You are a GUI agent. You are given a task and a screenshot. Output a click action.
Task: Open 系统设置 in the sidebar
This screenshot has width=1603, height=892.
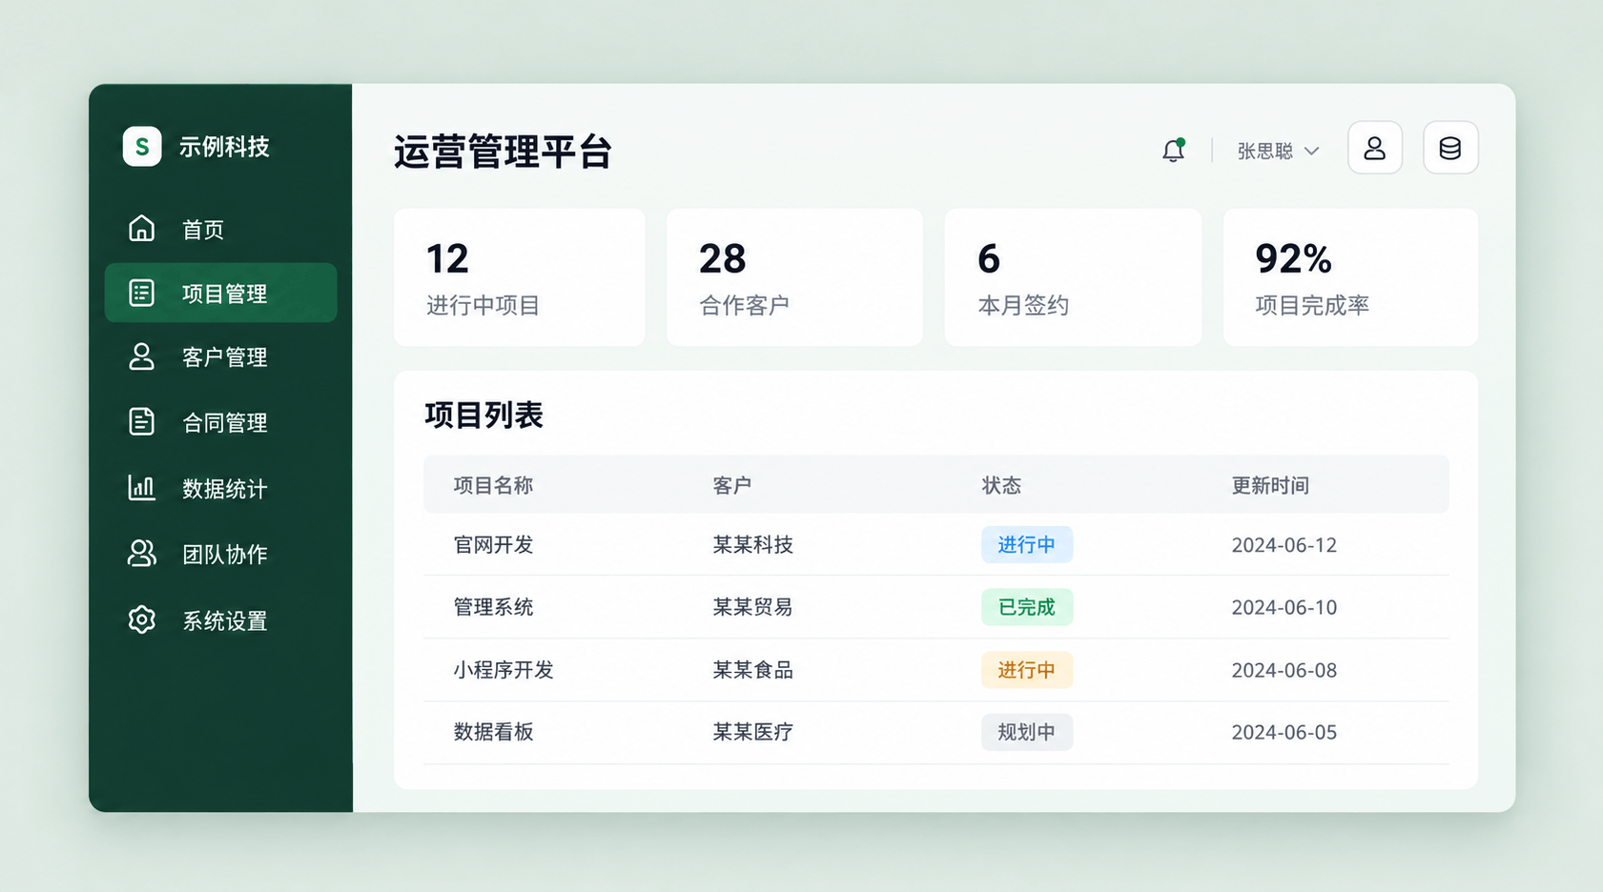click(220, 620)
